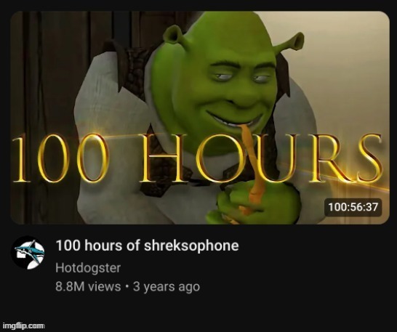Click Shrek's left ear in thumbnail

point(174,36)
